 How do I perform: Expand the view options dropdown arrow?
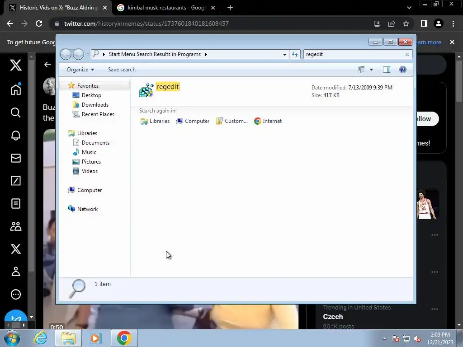372,70
